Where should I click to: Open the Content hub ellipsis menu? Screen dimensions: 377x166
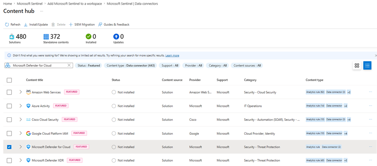[42, 11]
